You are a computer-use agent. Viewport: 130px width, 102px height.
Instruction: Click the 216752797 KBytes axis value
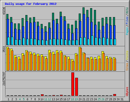(x=4, y=79)
